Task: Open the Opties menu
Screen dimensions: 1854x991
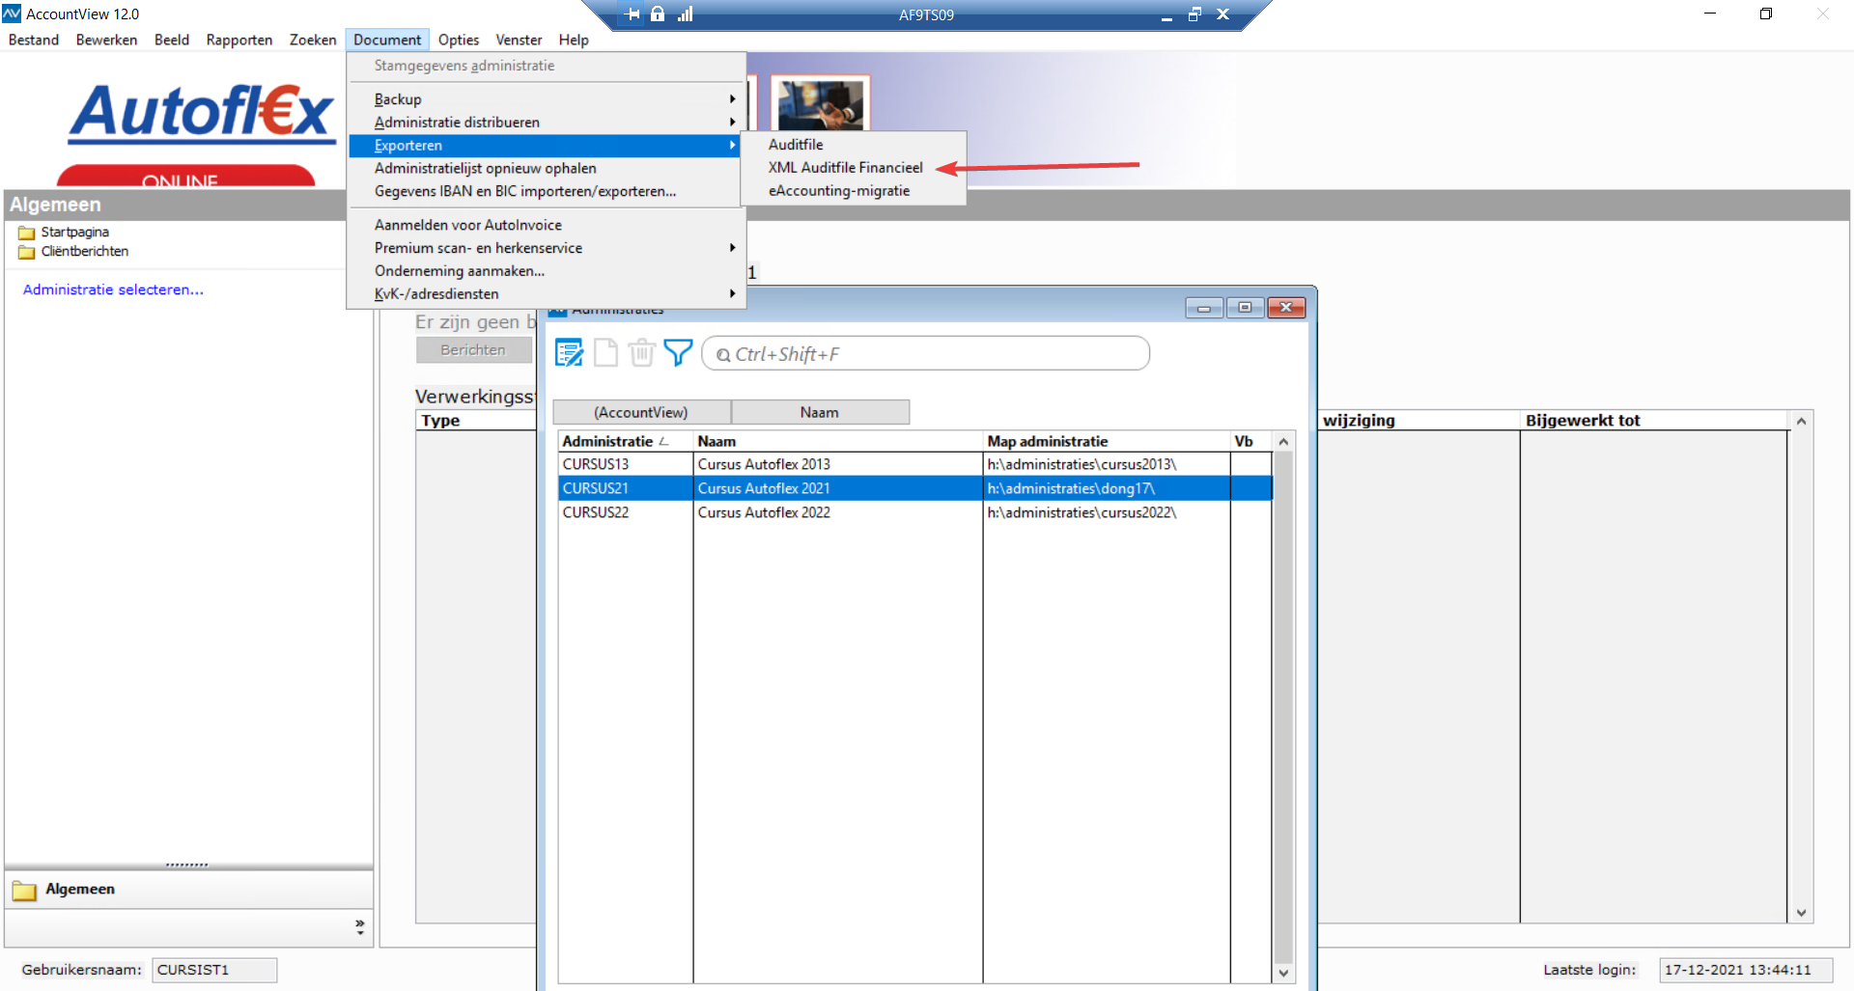Action: [459, 40]
